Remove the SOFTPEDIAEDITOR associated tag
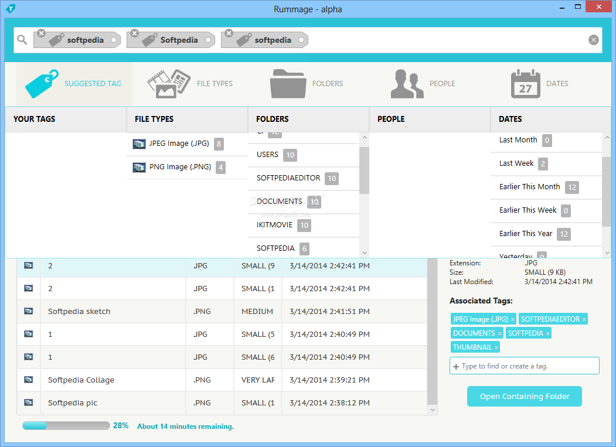This screenshot has height=447, width=616. (x=584, y=320)
